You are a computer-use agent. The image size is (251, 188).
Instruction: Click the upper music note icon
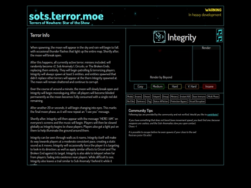(x=219, y=32)
